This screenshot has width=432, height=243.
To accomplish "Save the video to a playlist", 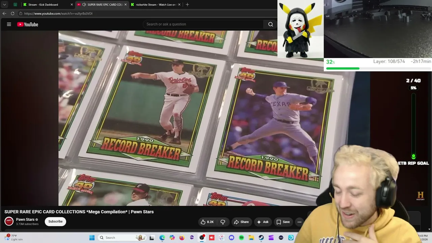I will pyautogui.click(x=283, y=222).
